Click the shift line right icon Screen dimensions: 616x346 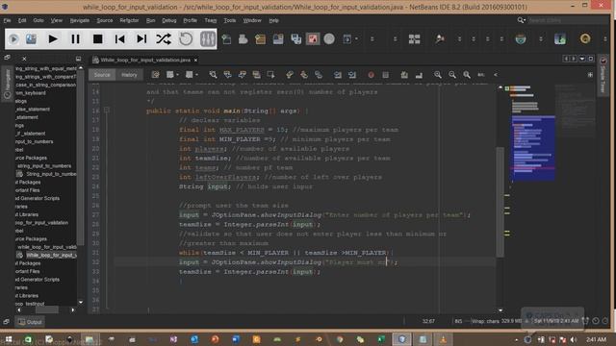352,75
